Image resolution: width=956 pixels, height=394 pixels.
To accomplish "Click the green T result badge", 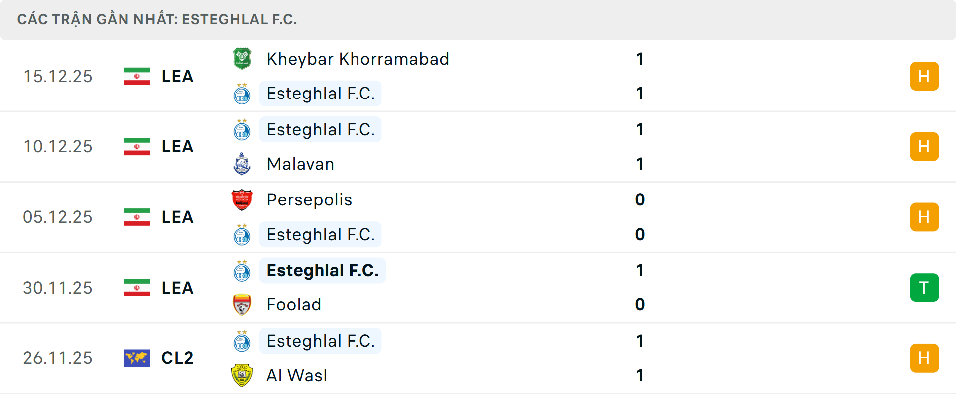I will (924, 288).
